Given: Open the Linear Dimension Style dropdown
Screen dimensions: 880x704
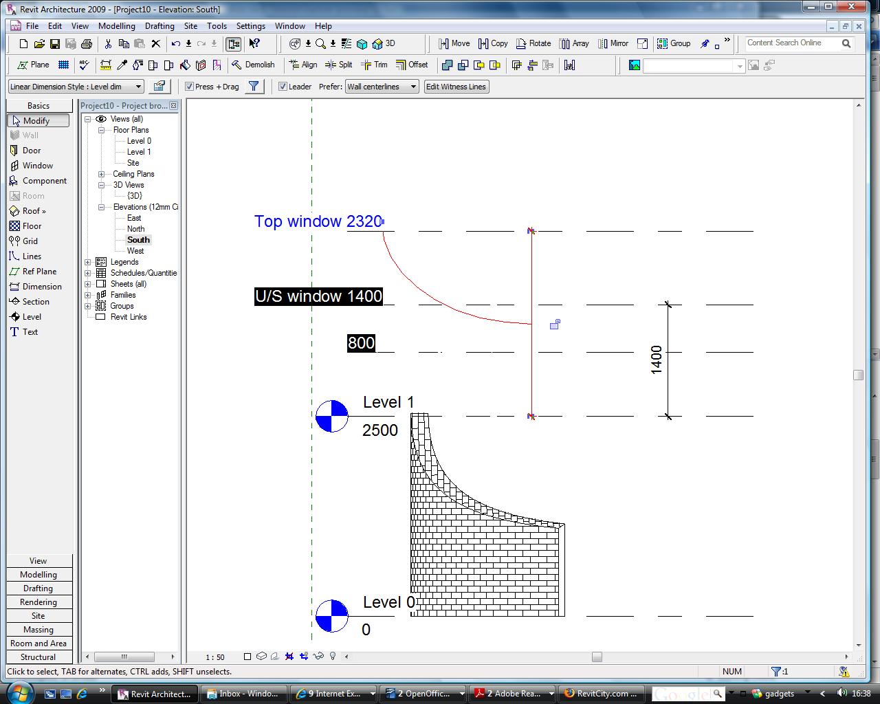Looking at the screenshot, I should 76,87.
